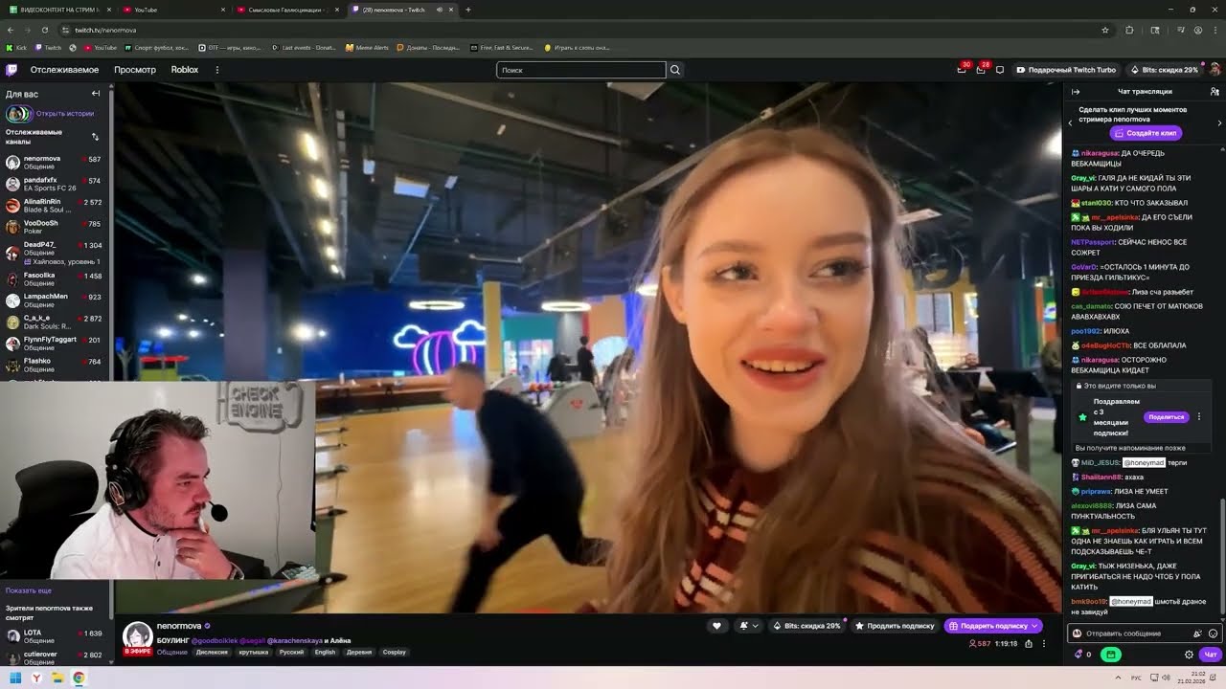Open options for sub anniversary notice
Viewport: 1226px width, 689px height.
pos(1198,417)
